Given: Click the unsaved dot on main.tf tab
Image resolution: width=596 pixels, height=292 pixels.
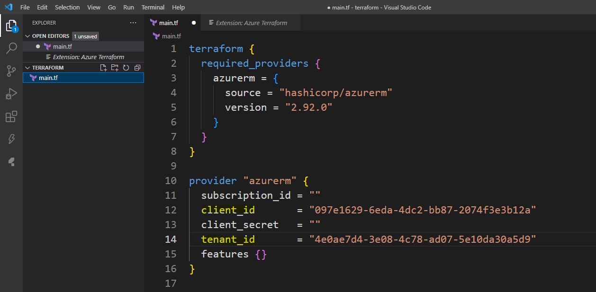Looking at the screenshot, I should 194,23.
